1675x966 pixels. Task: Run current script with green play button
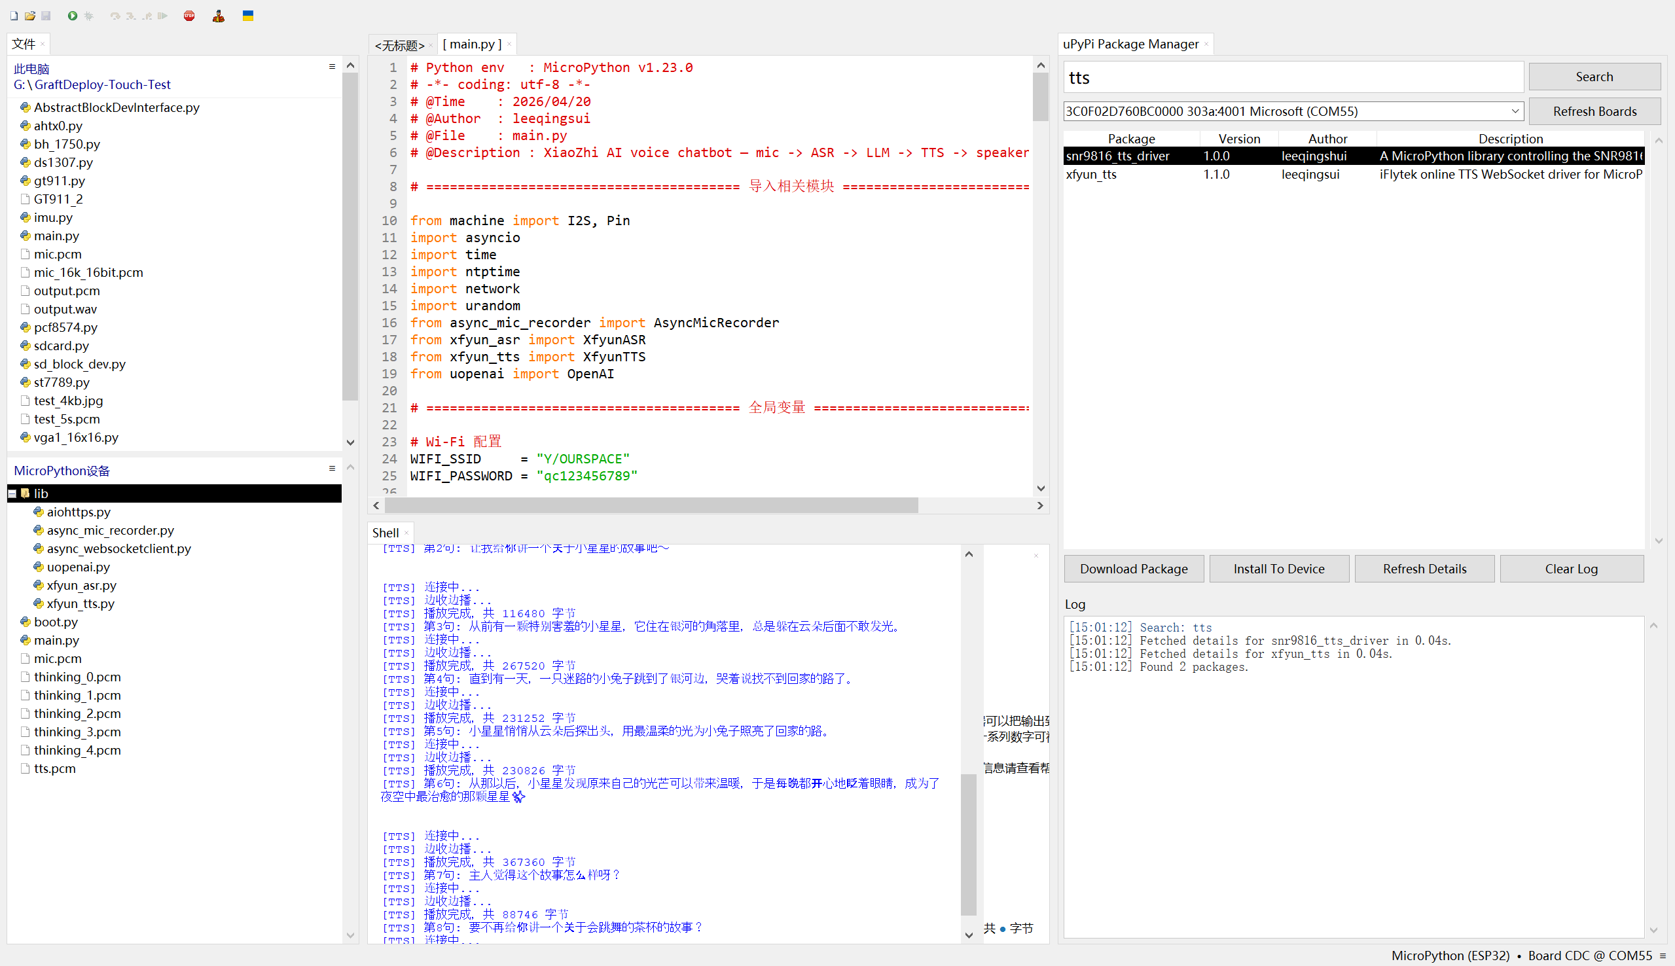(72, 15)
